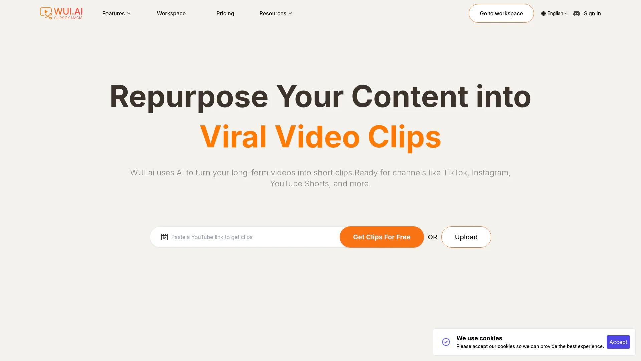641x361 pixels.
Task: Click the Features dropdown arrow
Action: 129,13
